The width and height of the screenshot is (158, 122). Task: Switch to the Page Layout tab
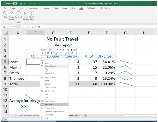coord(33,8)
